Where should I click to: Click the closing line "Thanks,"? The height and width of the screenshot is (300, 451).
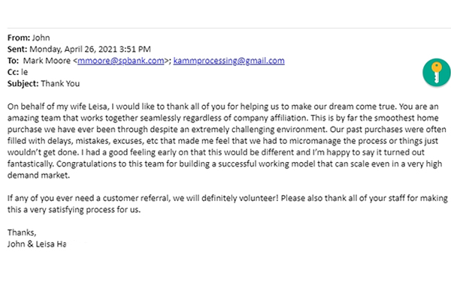[x=21, y=232]
